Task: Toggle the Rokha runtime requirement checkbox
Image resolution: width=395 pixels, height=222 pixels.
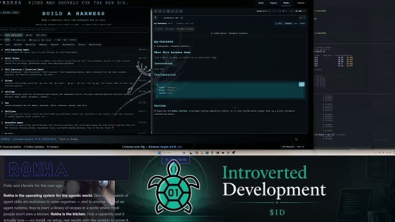Action: click(155, 111)
